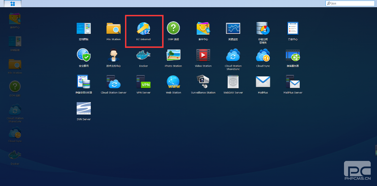Click dimmed Cloud Sync desktop shortcut
Image resolution: width=377 pixels, height=186 pixels.
click(x=15, y=132)
